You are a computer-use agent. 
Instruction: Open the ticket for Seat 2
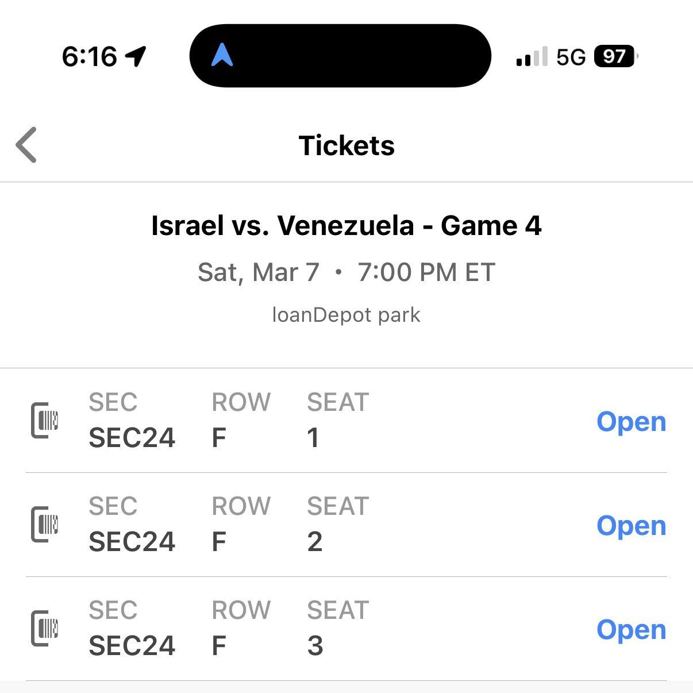tap(631, 526)
